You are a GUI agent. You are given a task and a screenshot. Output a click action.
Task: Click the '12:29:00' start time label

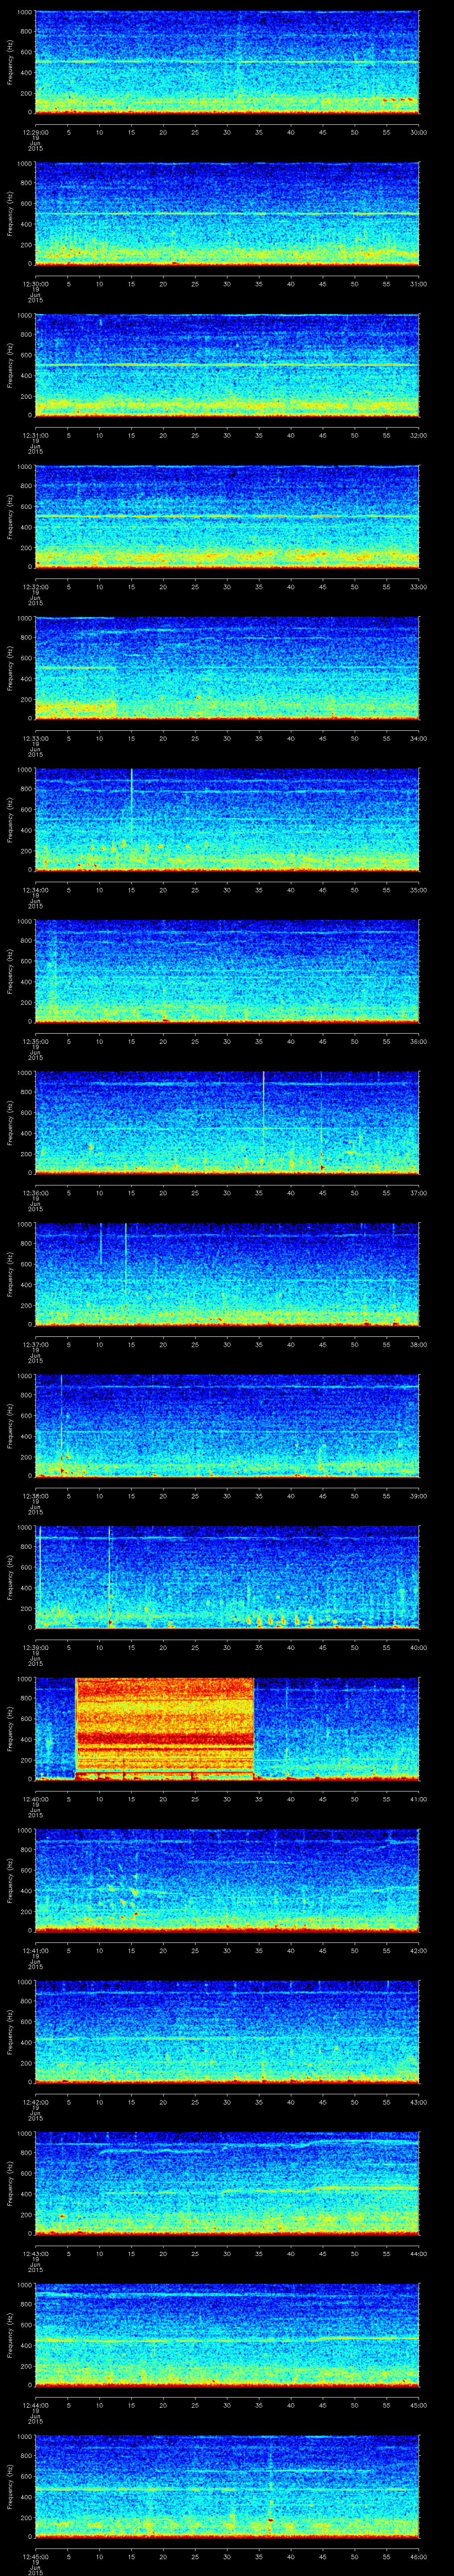35,132
